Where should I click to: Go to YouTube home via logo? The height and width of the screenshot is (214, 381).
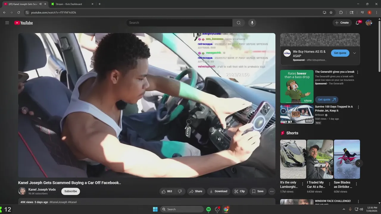(24, 23)
